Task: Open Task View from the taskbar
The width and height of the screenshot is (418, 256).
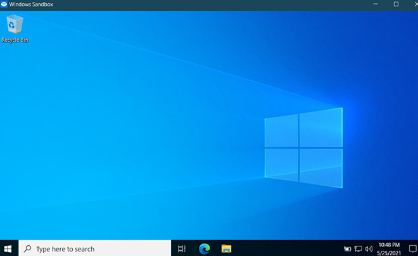Action: [x=182, y=249]
